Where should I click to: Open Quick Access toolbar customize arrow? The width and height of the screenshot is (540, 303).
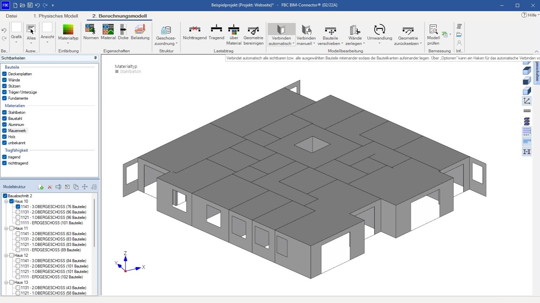point(53,5)
